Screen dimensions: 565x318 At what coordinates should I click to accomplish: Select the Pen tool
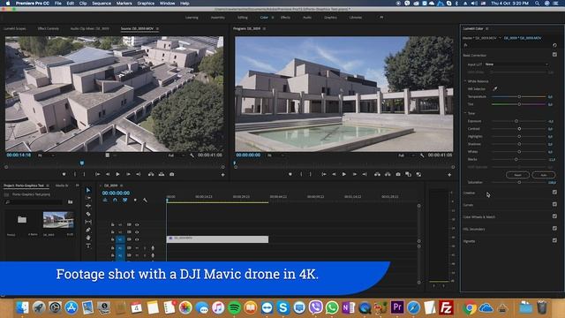click(x=88, y=230)
